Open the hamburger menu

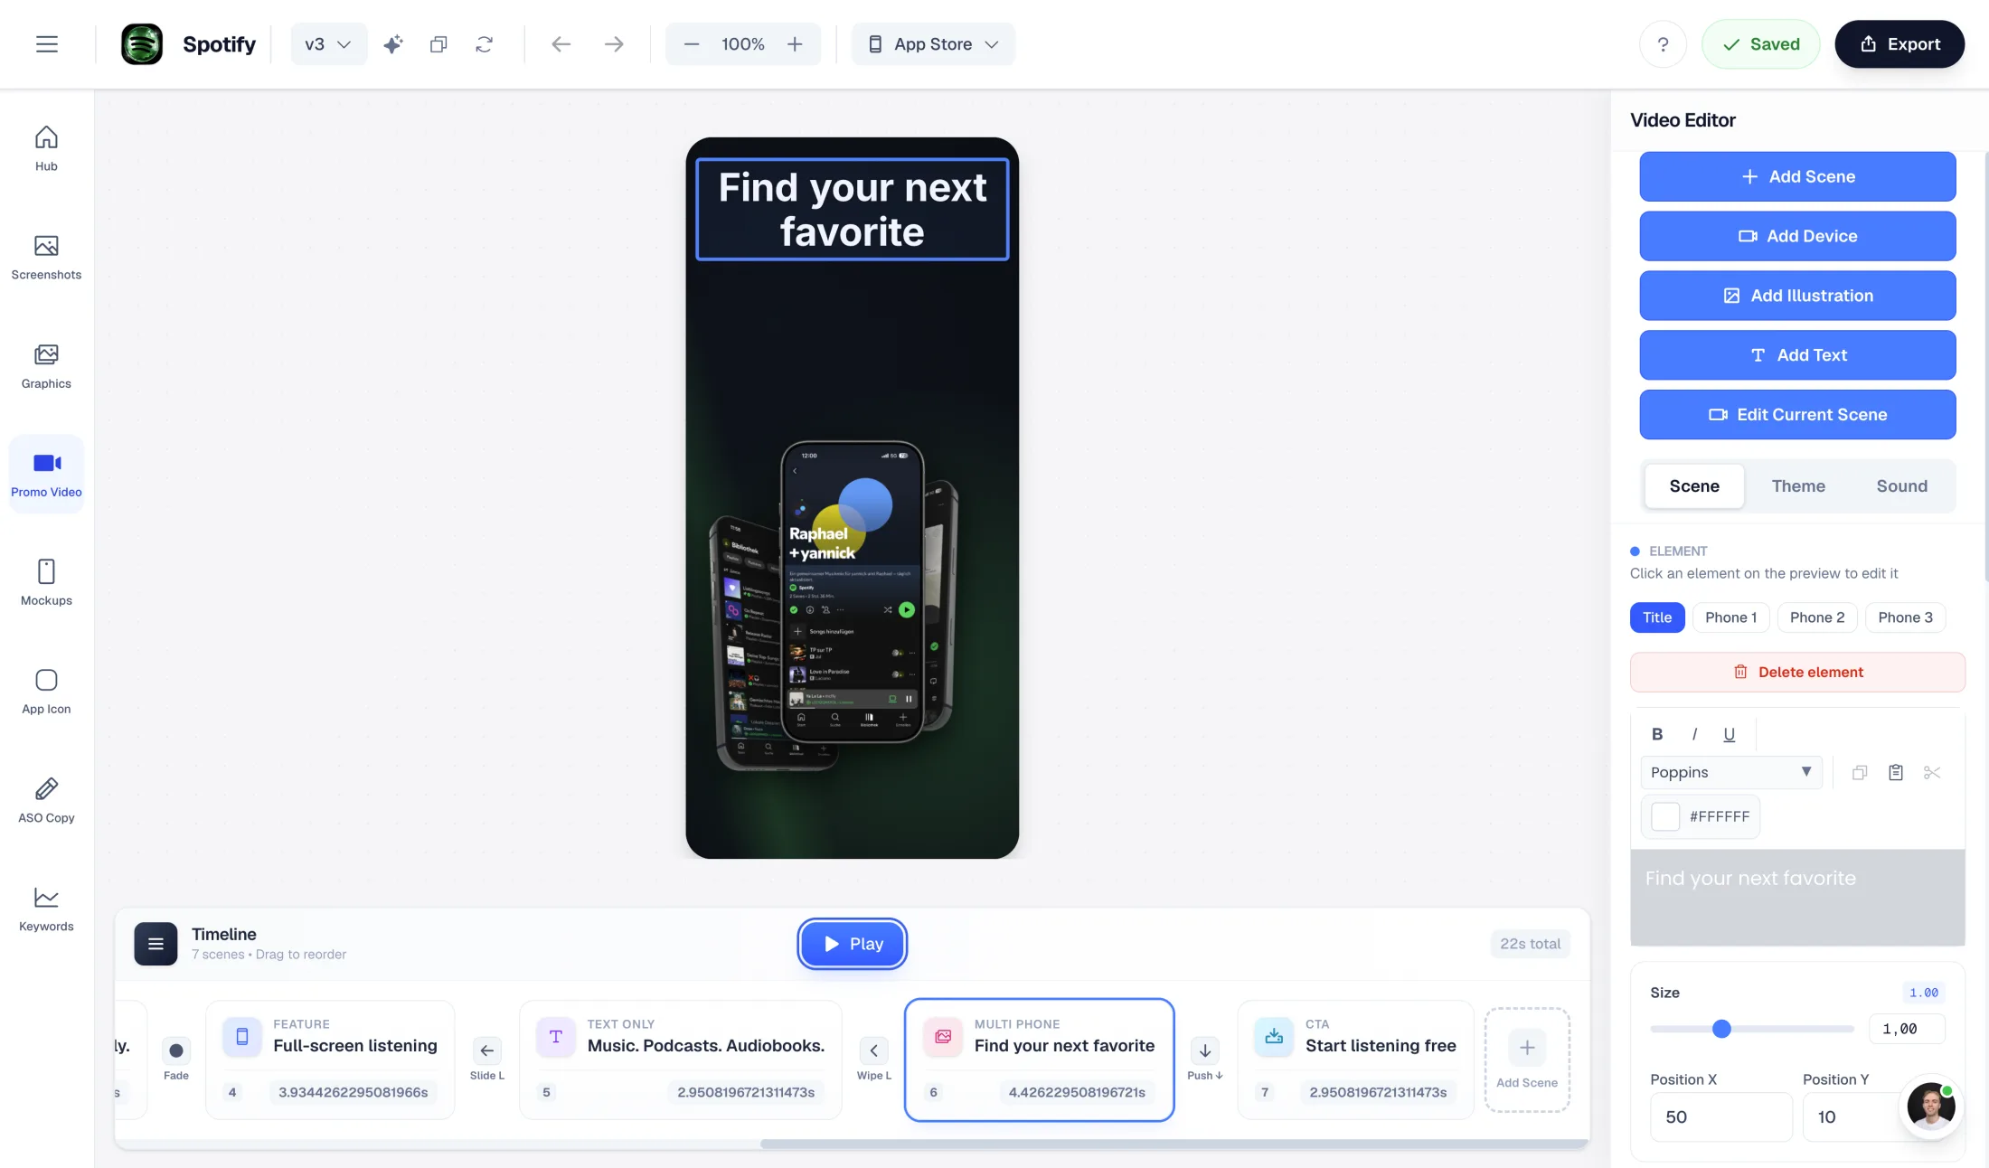(x=47, y=44)
